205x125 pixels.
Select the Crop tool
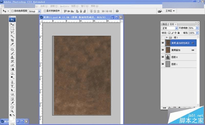point(12,40)
